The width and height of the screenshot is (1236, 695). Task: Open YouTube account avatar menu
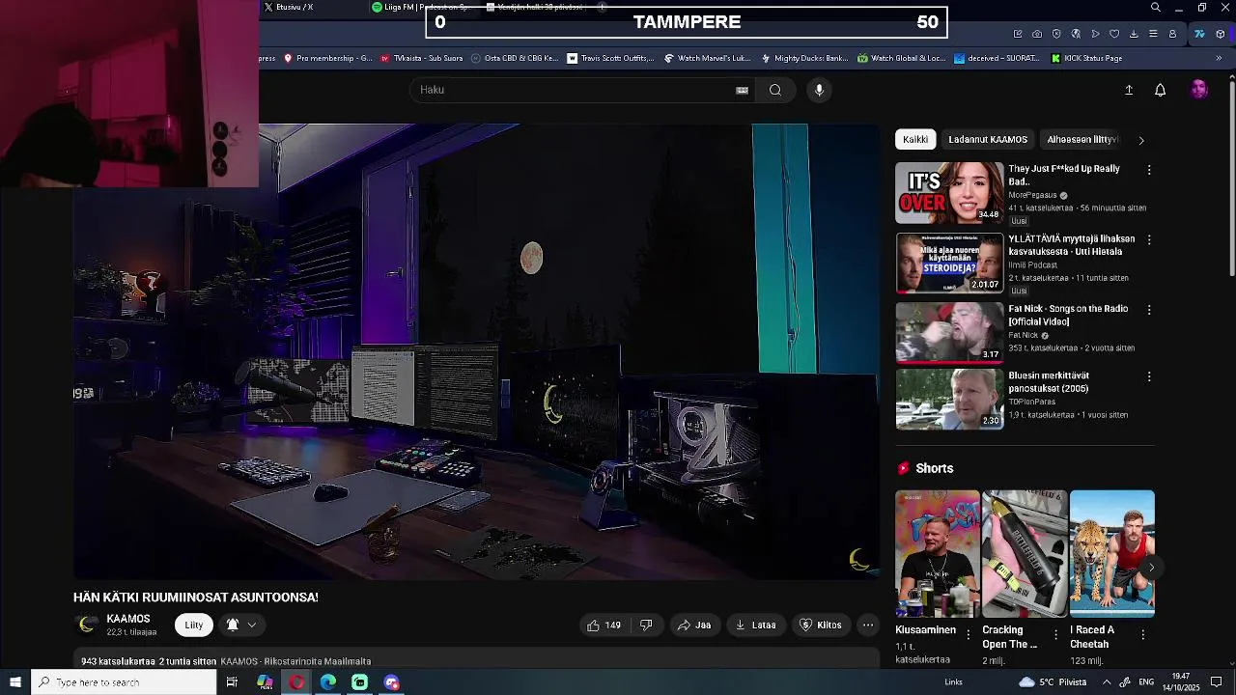tap(1199, 90)
